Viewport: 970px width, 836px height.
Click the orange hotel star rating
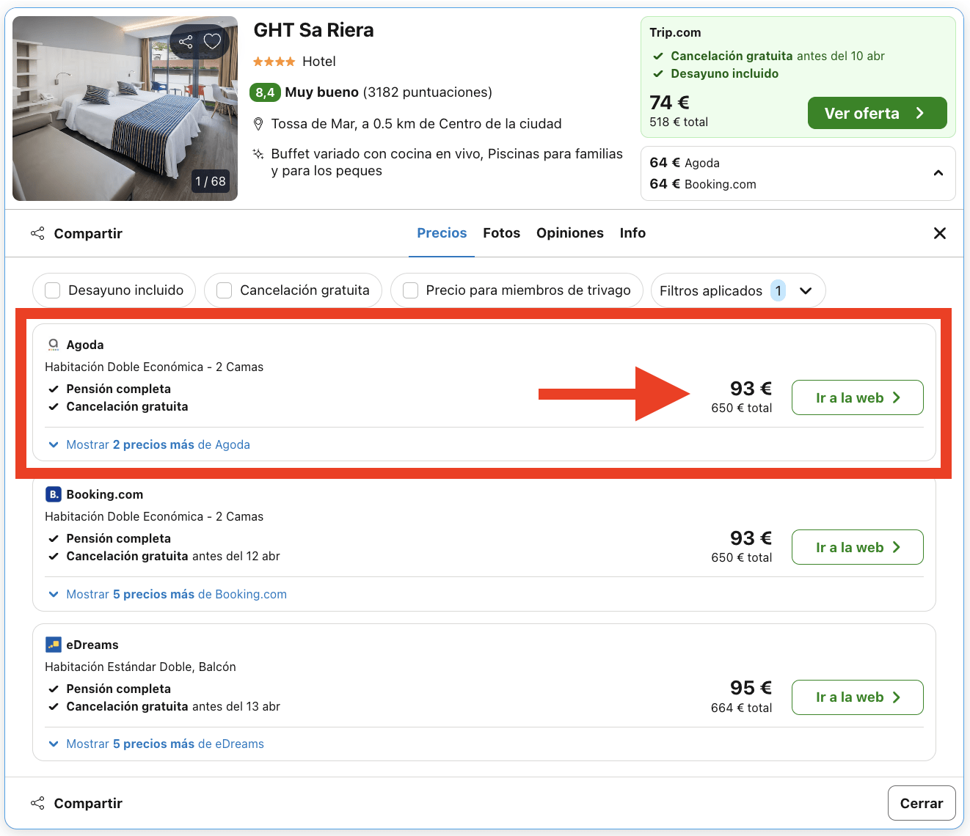pos(274,62)
